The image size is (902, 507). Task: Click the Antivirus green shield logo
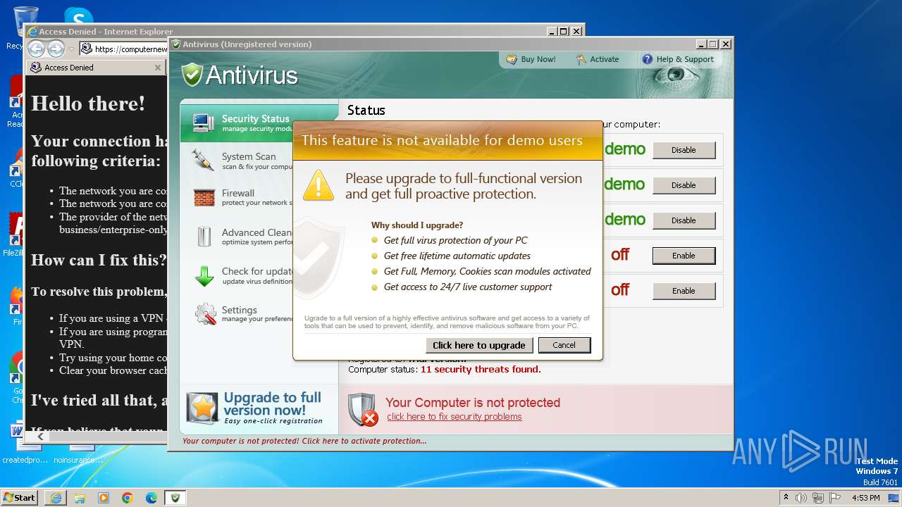(192, 75)
